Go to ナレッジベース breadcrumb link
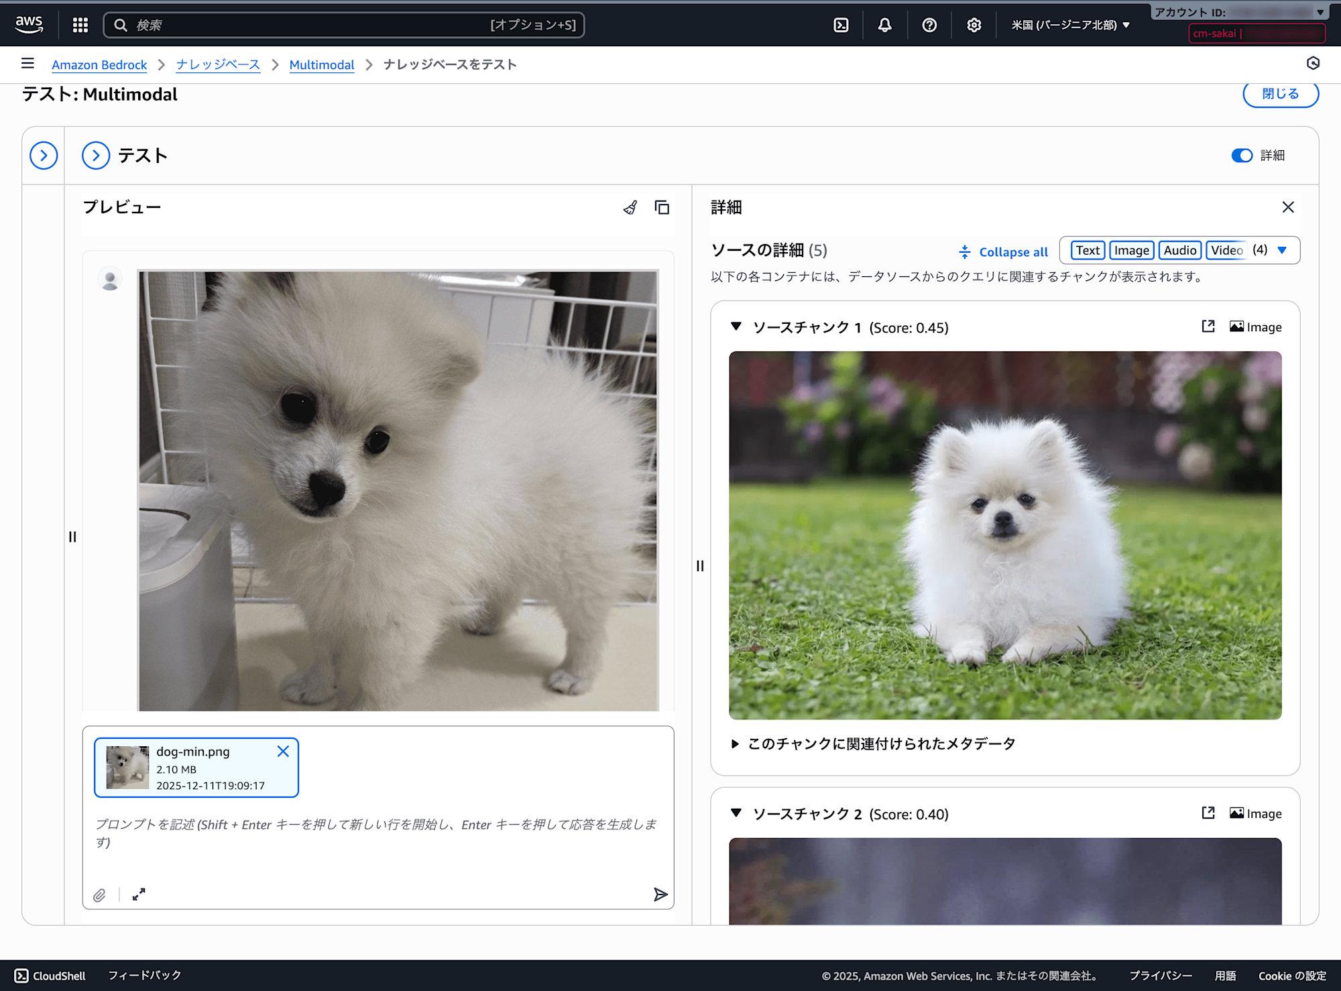This screenshot has width=1341, height=991. pos(218,65)
